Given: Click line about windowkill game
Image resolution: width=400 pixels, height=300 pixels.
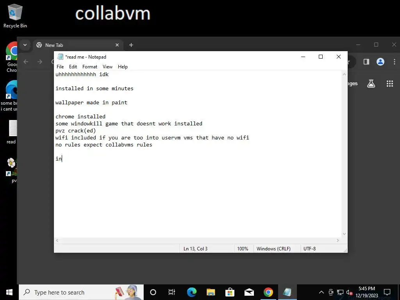Looking at the screenshot, I should pyautogui.click(x=129, y=124).
